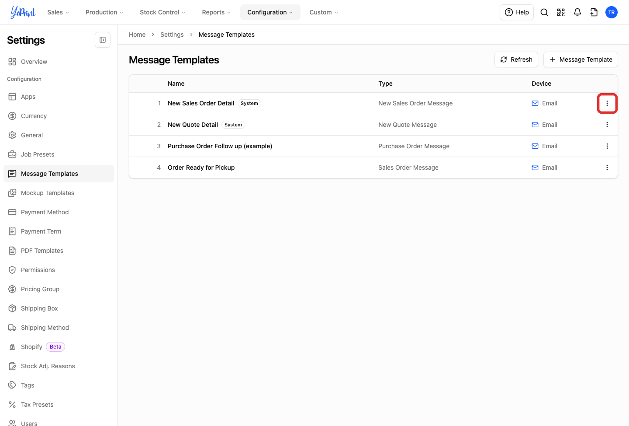This screenshot has width=629, height=426.
Task: Open Mockup Templates settings
Action: 59,193
